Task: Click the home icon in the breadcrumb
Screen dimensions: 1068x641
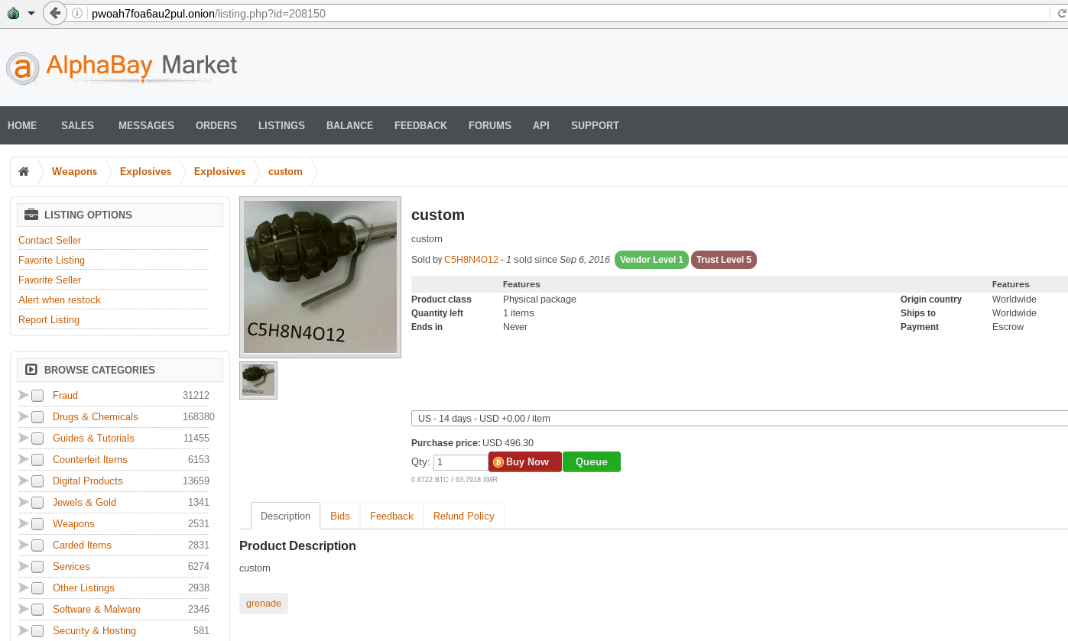Action: coord(24,172)
